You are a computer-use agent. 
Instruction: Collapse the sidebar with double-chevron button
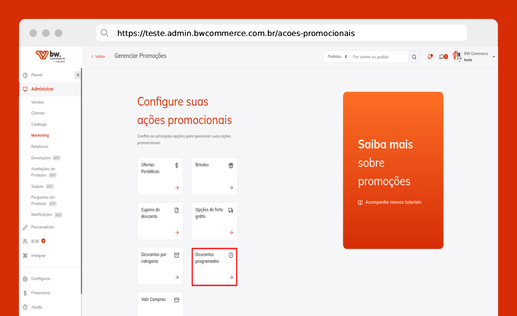[x=78, y=75]
